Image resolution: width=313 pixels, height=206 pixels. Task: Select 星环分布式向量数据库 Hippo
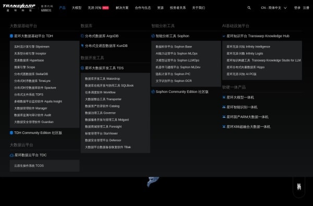(x=246, y=67)
